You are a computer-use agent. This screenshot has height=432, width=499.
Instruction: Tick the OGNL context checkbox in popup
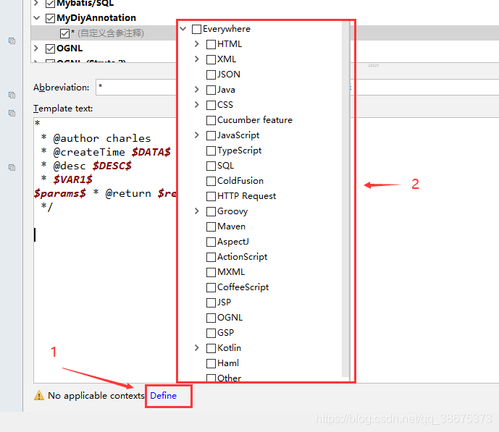211,318
